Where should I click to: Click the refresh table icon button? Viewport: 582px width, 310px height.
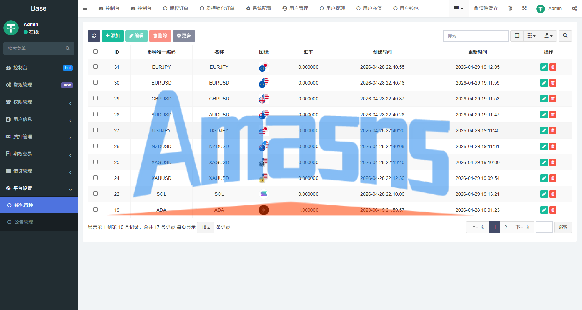point(94,36)
